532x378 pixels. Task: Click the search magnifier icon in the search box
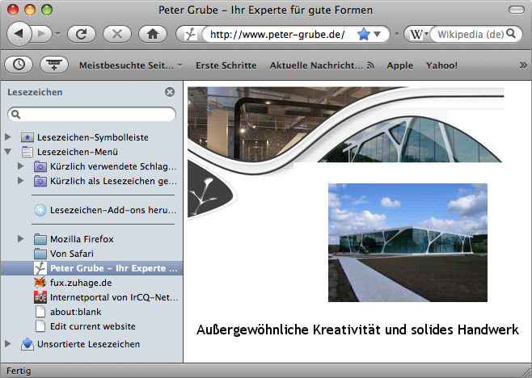(x=511, y=34)
